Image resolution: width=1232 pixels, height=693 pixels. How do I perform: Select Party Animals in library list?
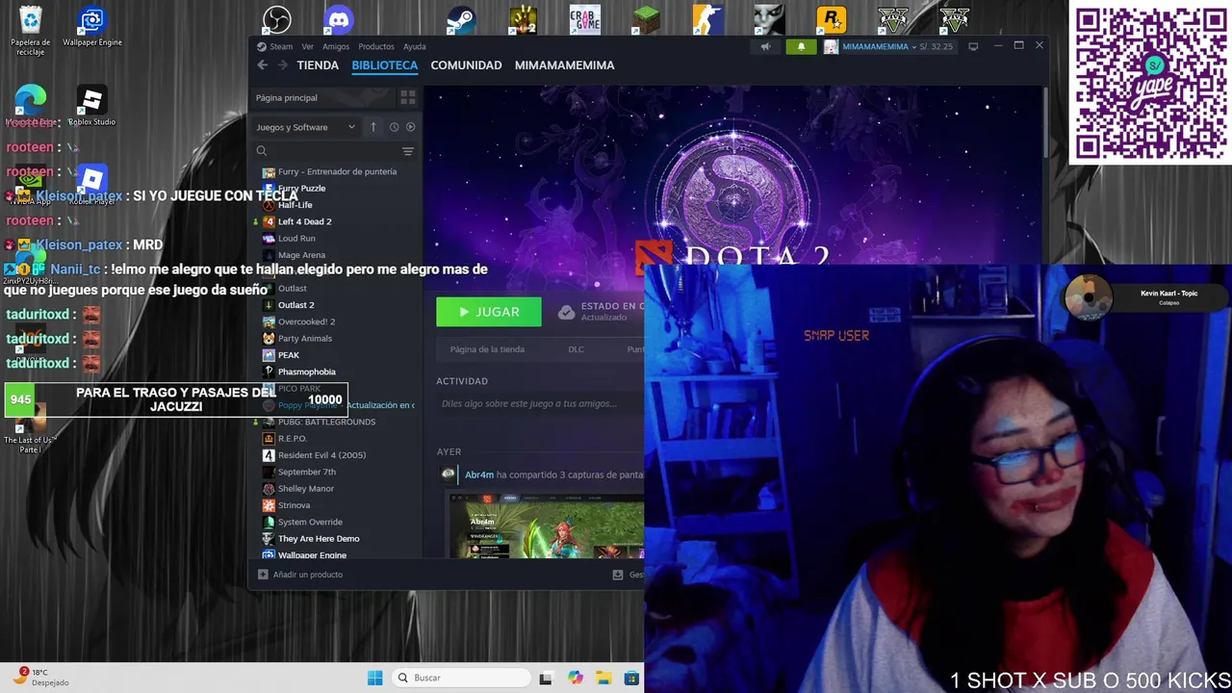click(304, 339)
